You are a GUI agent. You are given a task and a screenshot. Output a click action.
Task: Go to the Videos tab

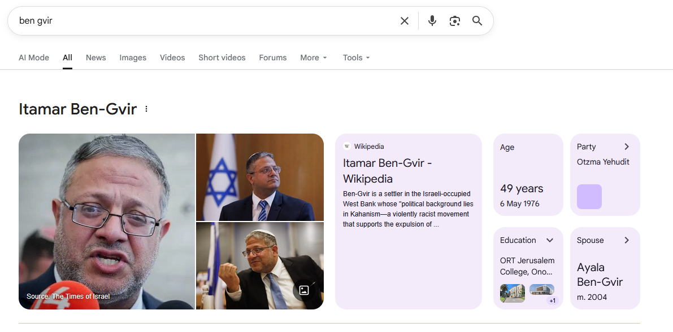[172, 57]
